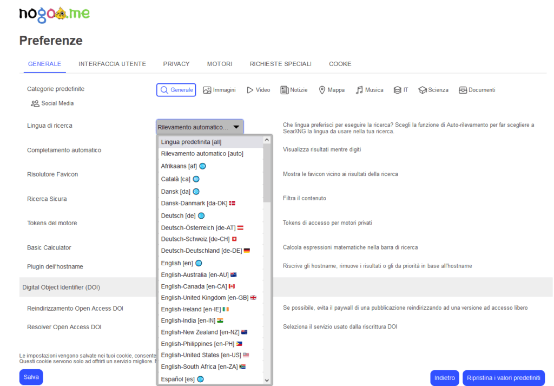Click the language list scrollbar thumb
The image size is (554, 386).
(267, 173)
